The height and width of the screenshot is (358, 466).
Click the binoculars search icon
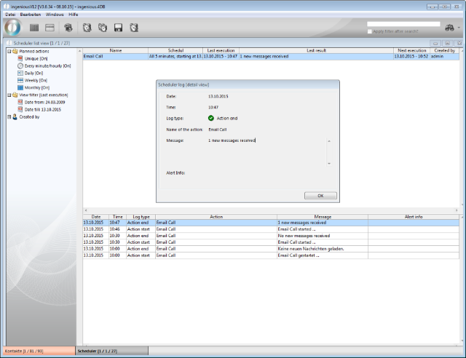[x=449, y=28]
